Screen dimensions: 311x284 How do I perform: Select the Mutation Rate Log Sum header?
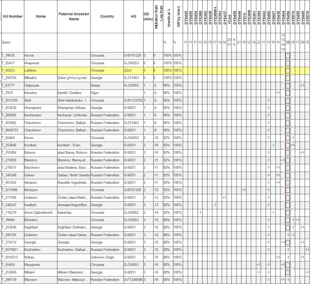[x=159, y=16]
